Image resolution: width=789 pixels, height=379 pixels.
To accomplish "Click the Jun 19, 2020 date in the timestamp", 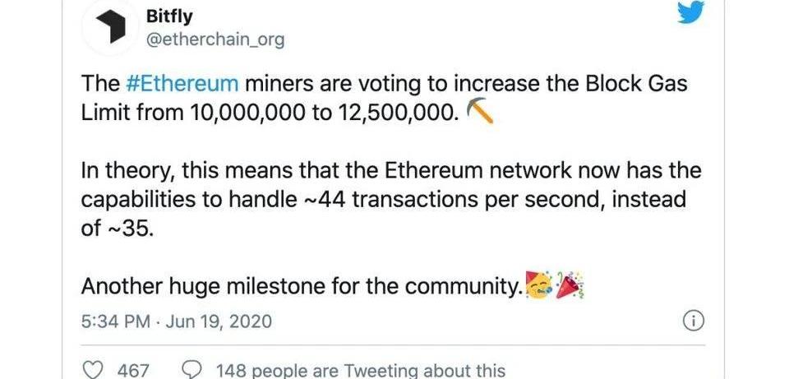I will (218, 321).
